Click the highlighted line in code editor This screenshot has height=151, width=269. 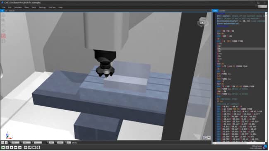pyautogui.click(x=241, y=49)
